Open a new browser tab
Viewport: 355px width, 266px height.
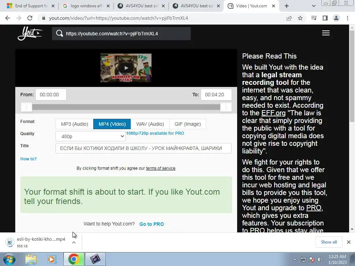point(287,6)
